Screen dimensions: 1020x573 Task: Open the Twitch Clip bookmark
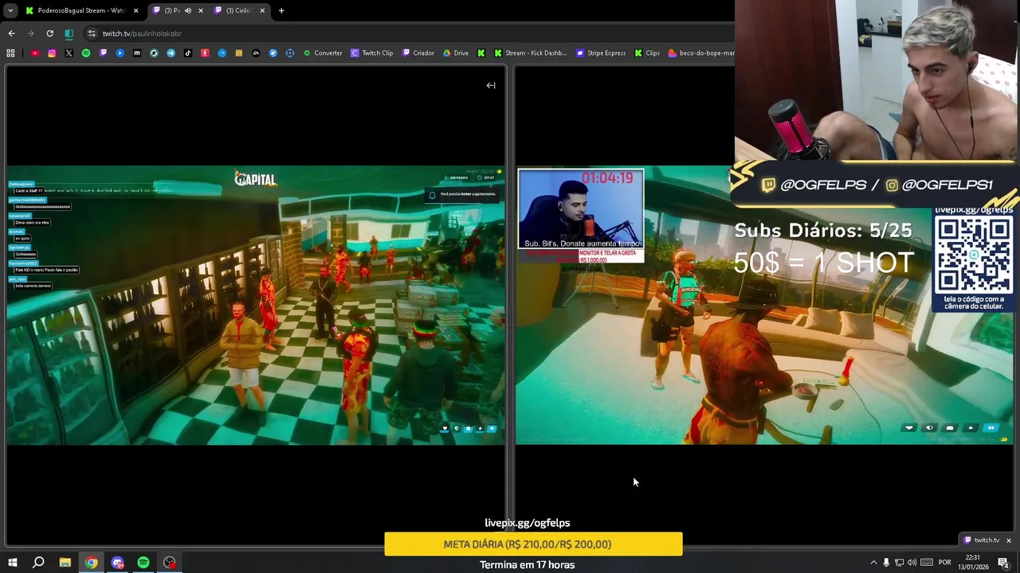pyautogui.click(x=372, y=53)
